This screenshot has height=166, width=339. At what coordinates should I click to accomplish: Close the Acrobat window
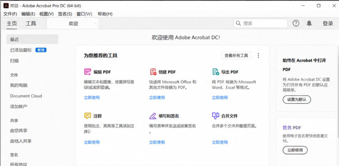tap(334, 6)
